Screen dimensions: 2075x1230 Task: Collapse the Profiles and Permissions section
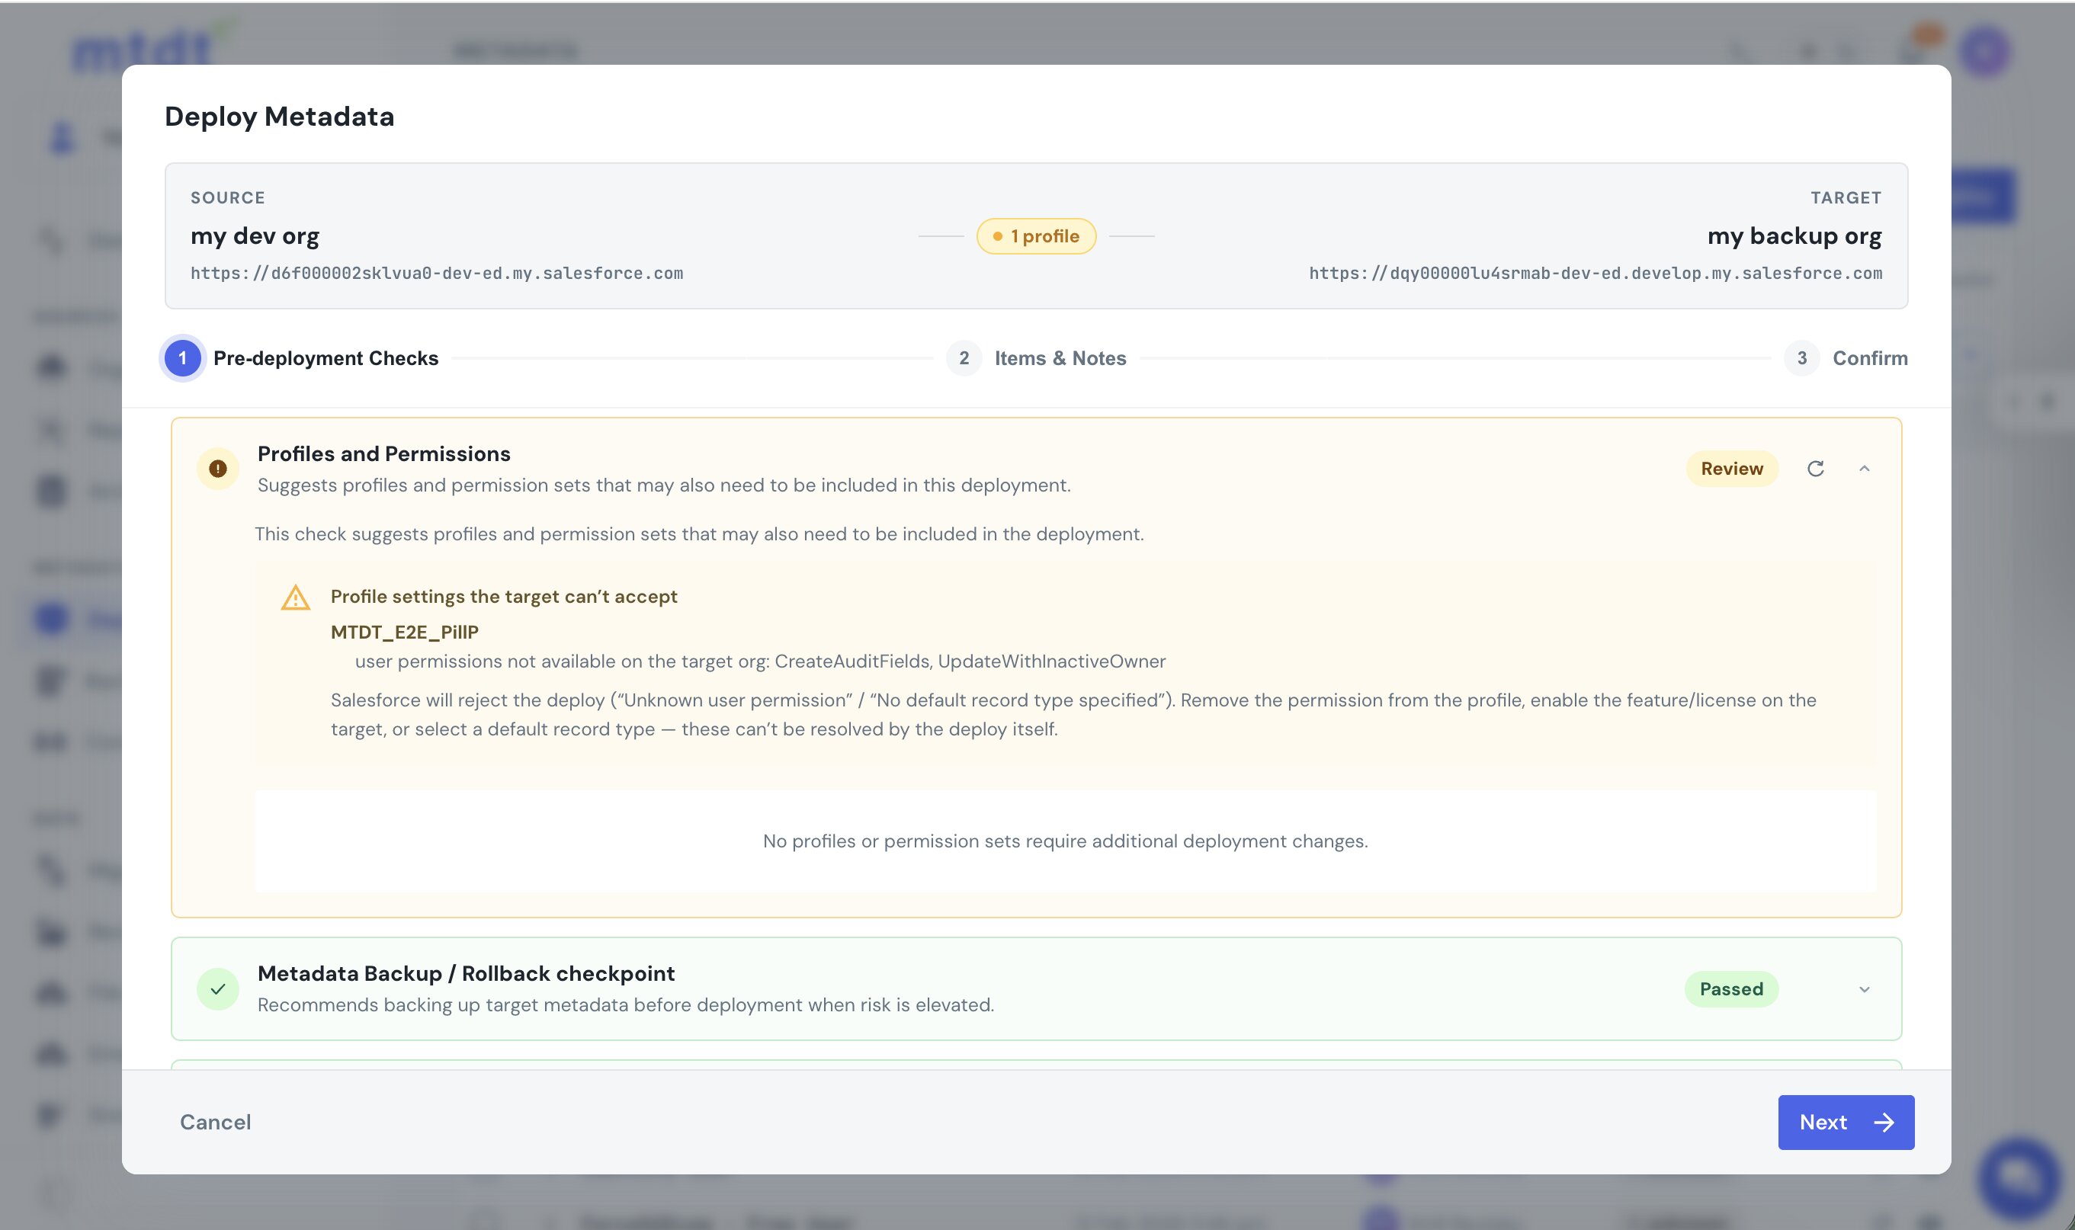point(1864,468)
